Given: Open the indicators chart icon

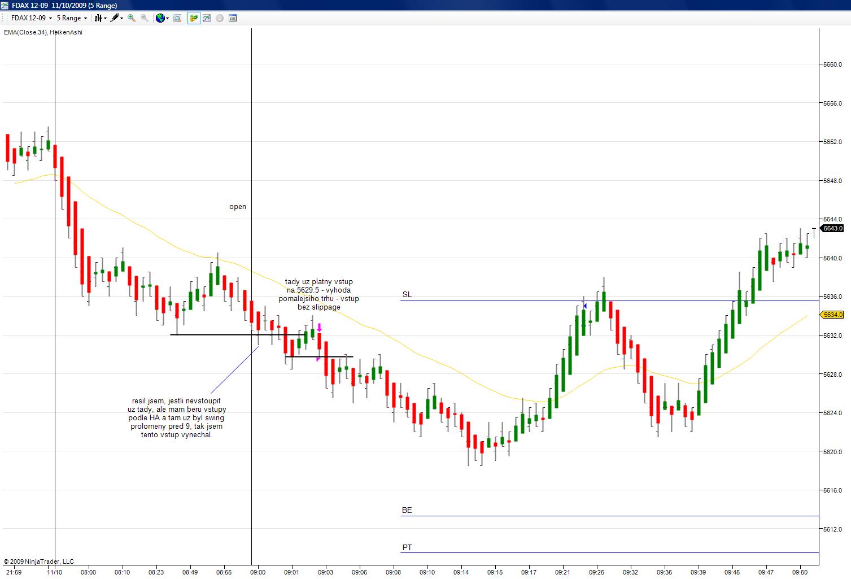Looking at the screenshot, I should click(207, 18).
